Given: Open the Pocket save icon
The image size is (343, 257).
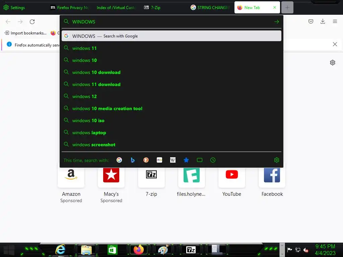Looking at the screenshot, I should 311,21.
